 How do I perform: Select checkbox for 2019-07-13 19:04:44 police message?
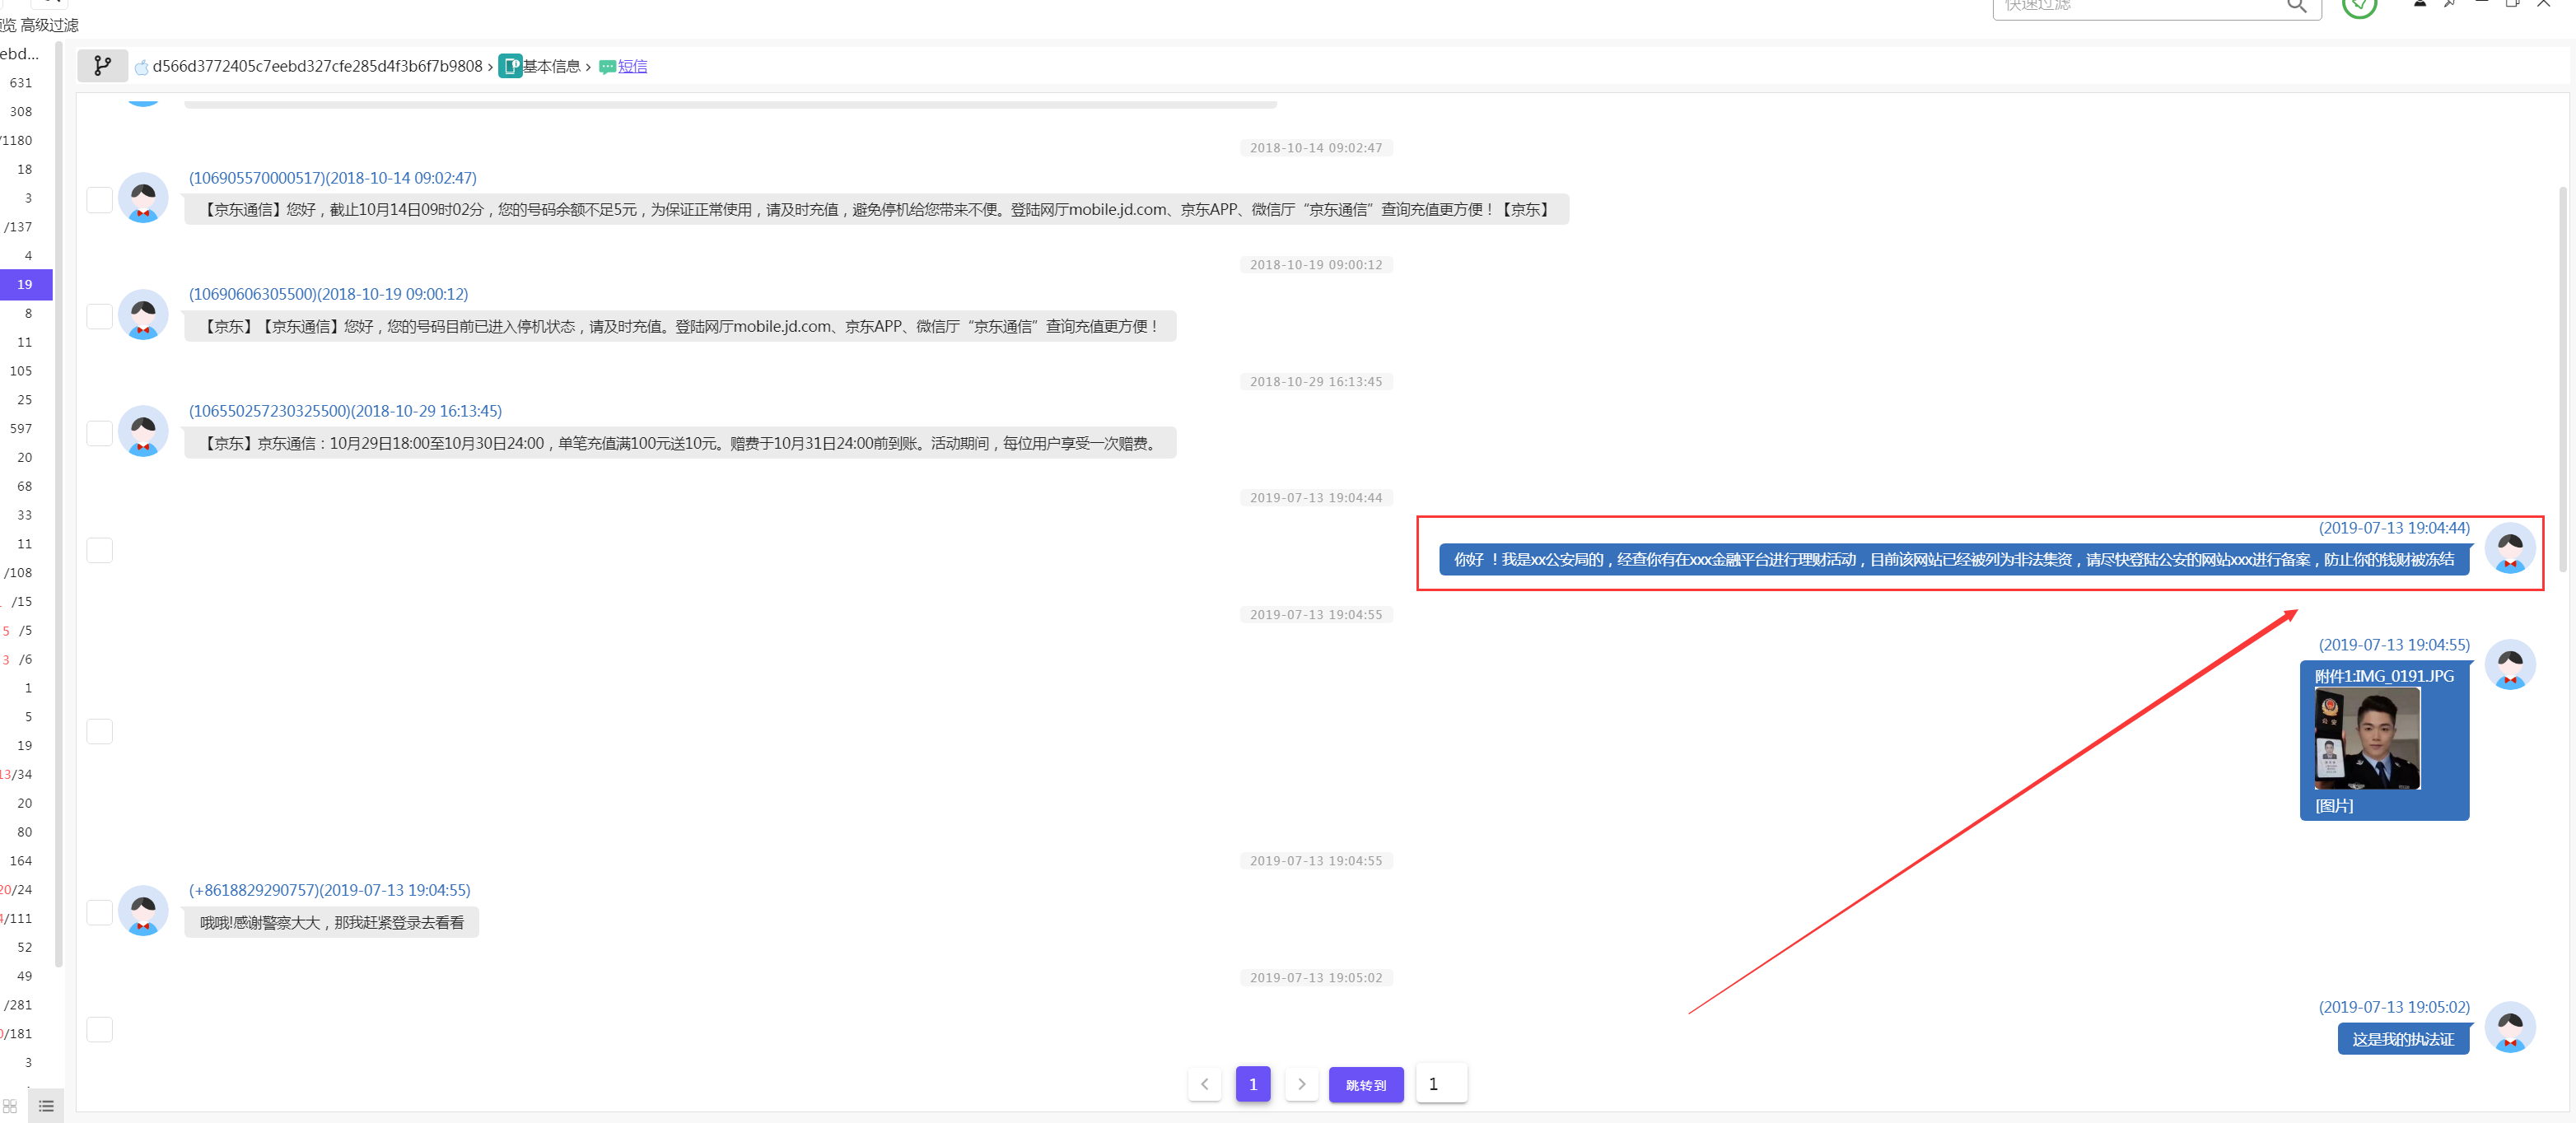pos(99,550)
